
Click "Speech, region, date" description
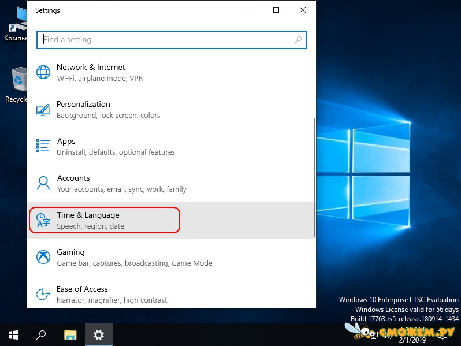pyautogui.click(x=90, y=226)
